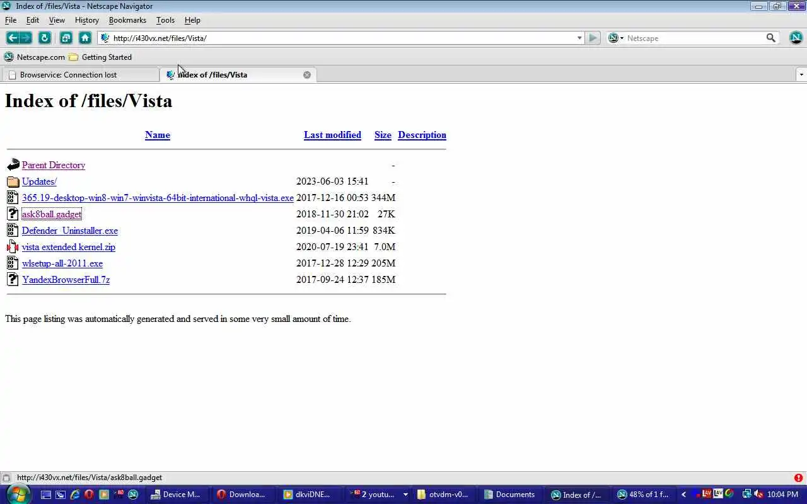The height and width of the screenshot is (504, 807).
Task: Sort listing by Name column
Action: [158, 135]
